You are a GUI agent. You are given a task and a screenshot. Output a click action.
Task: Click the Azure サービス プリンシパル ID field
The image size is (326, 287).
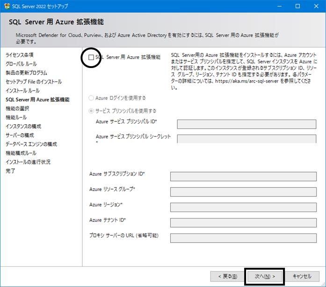click(x=246, y=124)
